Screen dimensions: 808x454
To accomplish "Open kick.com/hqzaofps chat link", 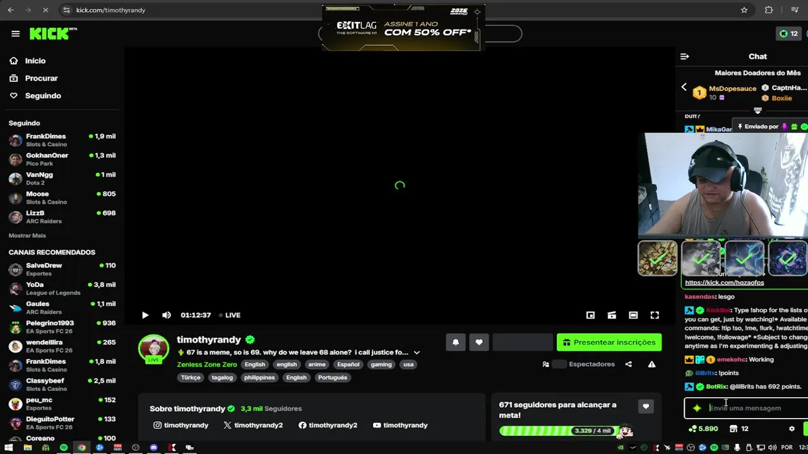I will (724, 282).
